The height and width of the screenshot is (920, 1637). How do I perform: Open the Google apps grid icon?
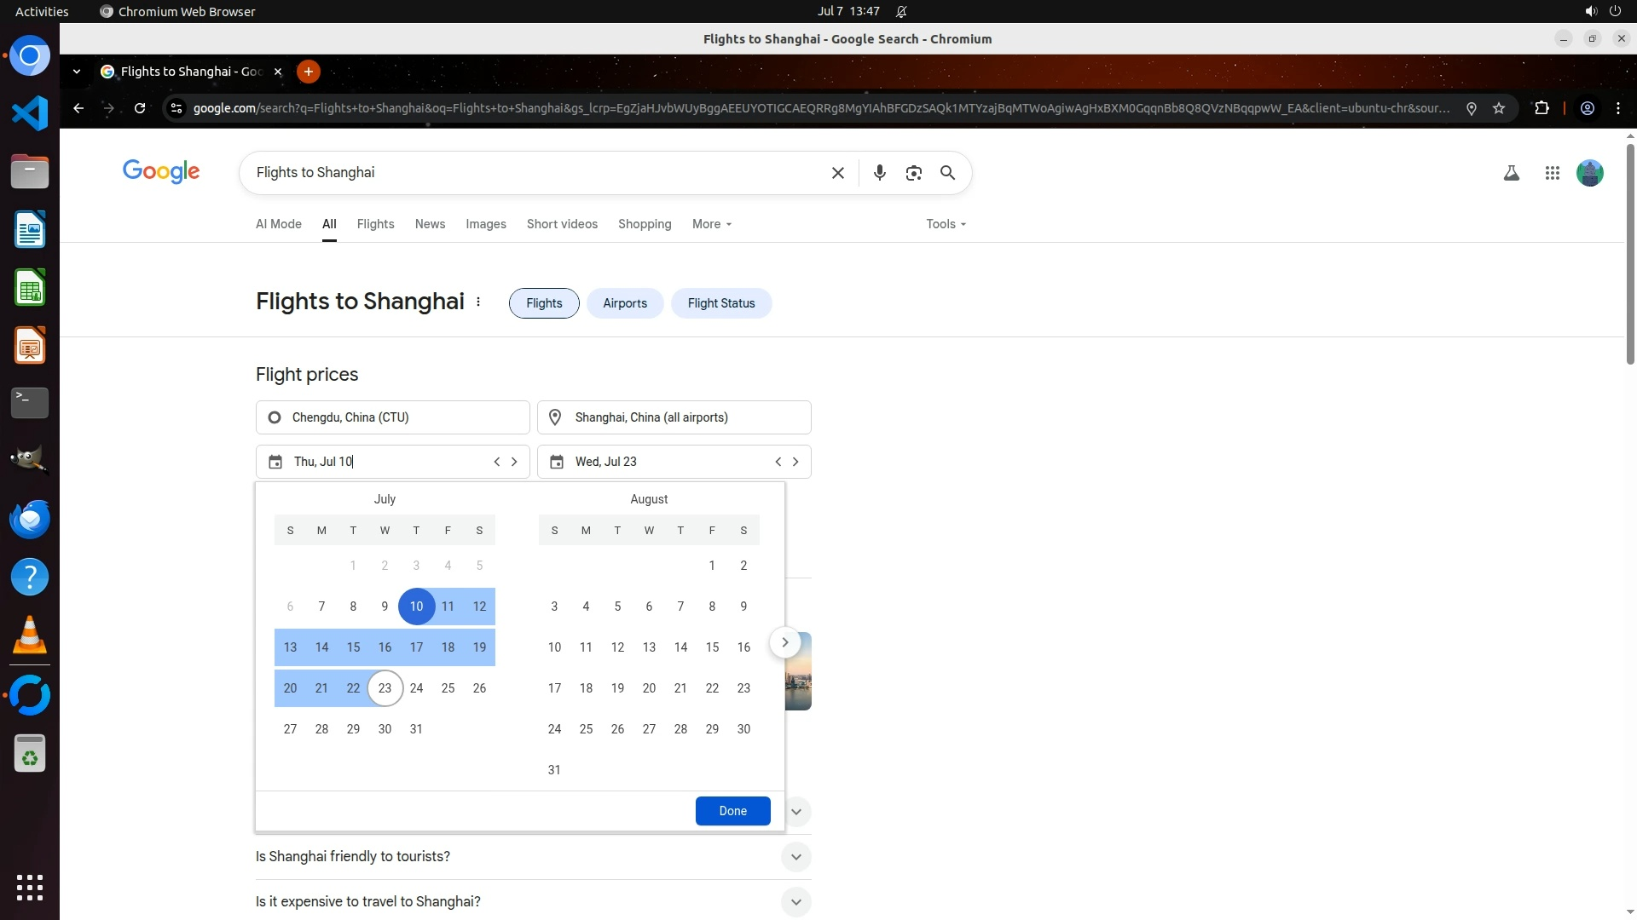pyautogui.click(x=1552, y=173)
